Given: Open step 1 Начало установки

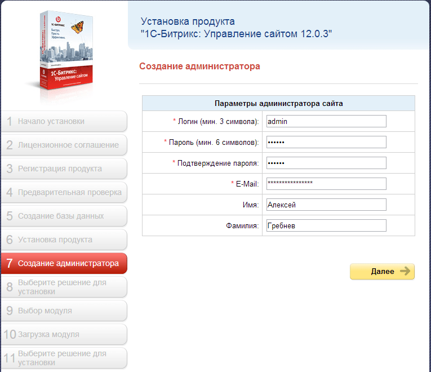Looking at the screenshot, I should point(64,121).
